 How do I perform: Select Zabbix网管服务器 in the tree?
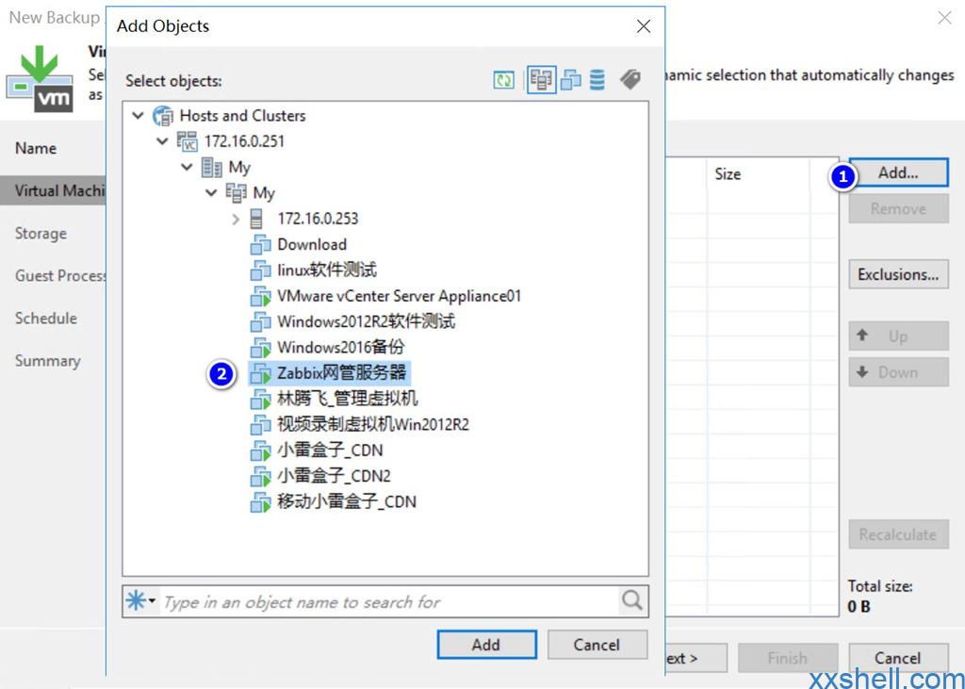341,373
